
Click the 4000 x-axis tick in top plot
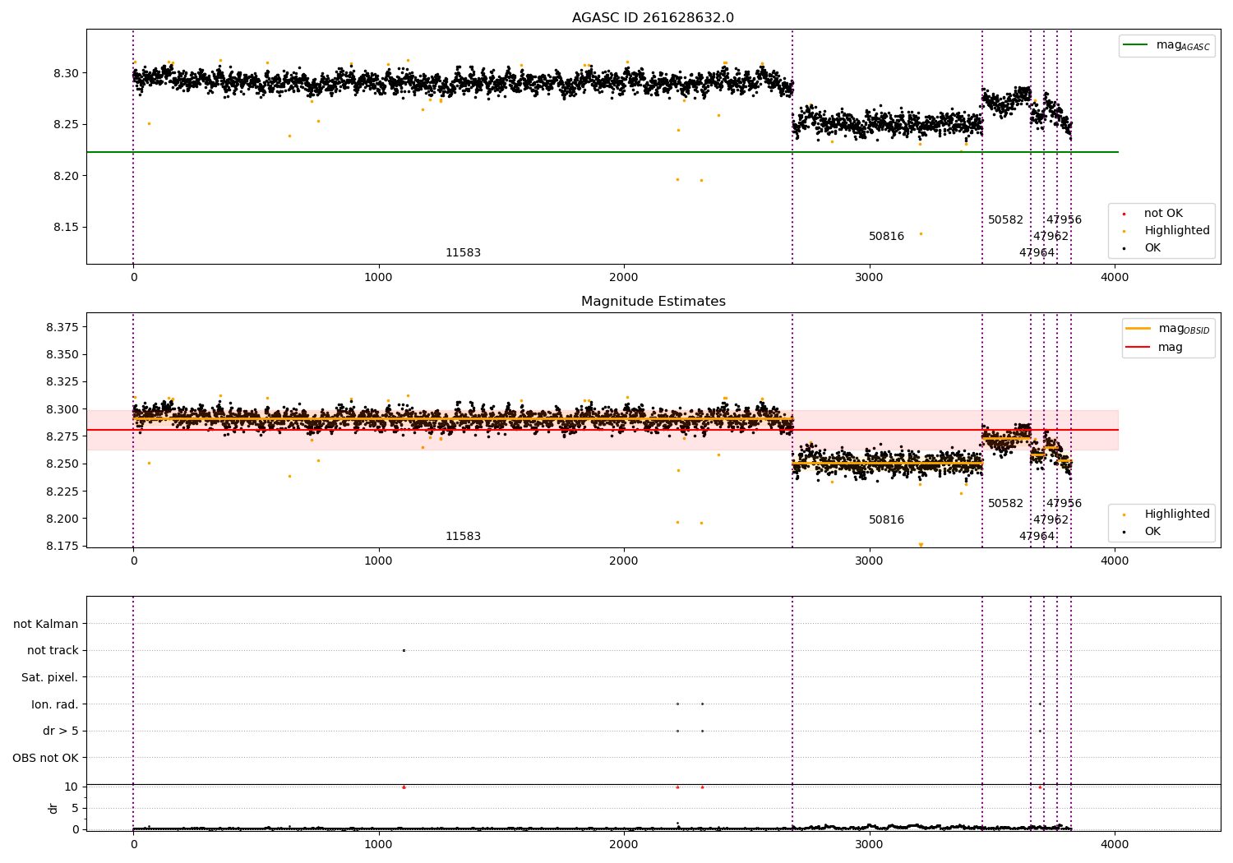(x=1115, y=277)
